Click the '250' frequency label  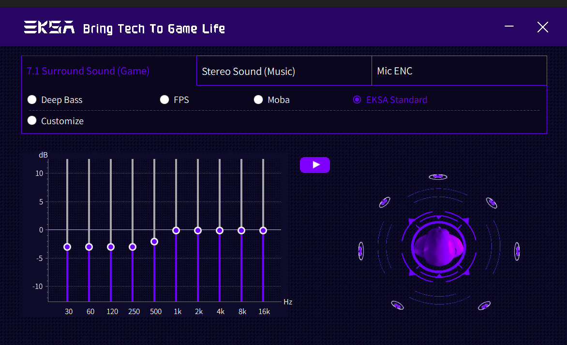tap(134, 311)
